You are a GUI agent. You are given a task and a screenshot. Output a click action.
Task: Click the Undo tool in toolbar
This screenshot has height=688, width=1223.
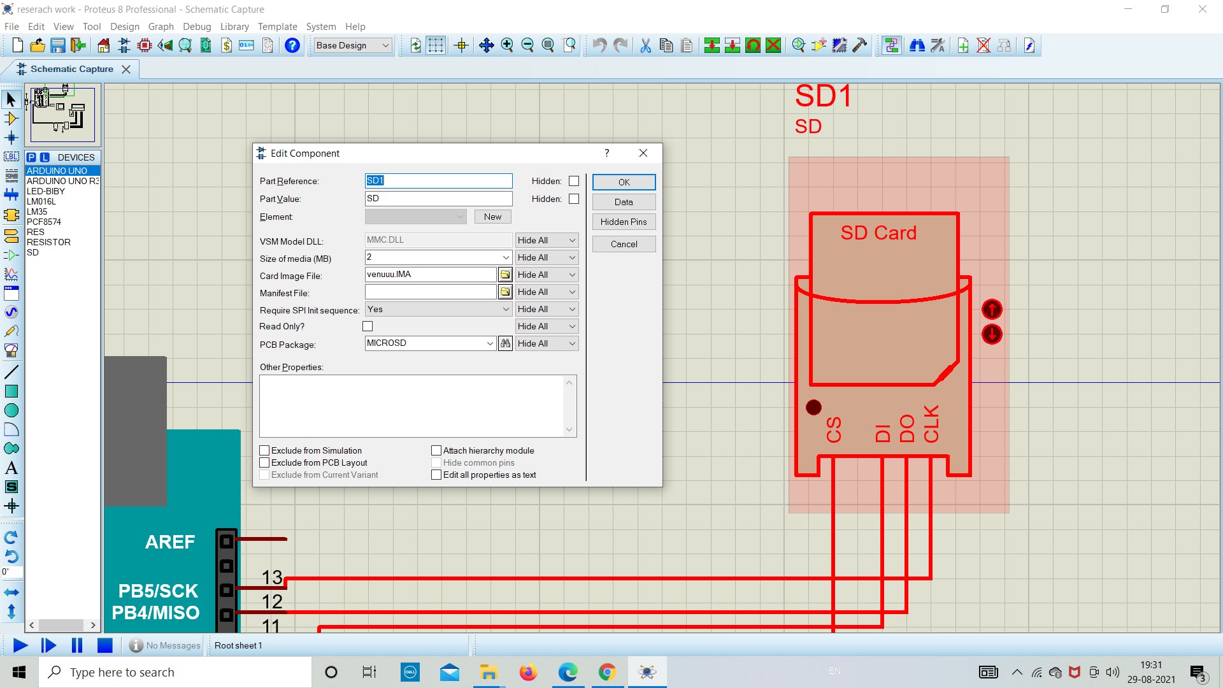599,45
